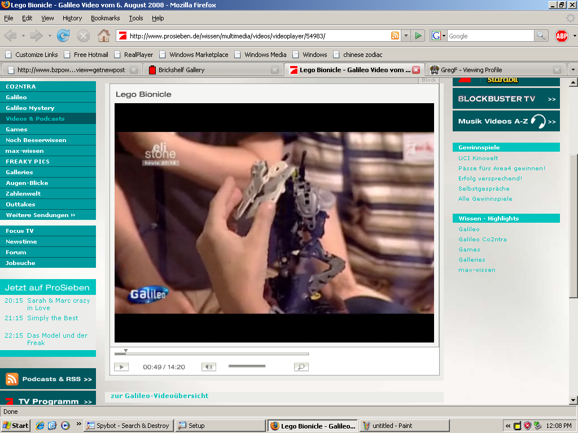Click the video volume slider
This screenshot has height=433, width=578.
pos(247,366)
